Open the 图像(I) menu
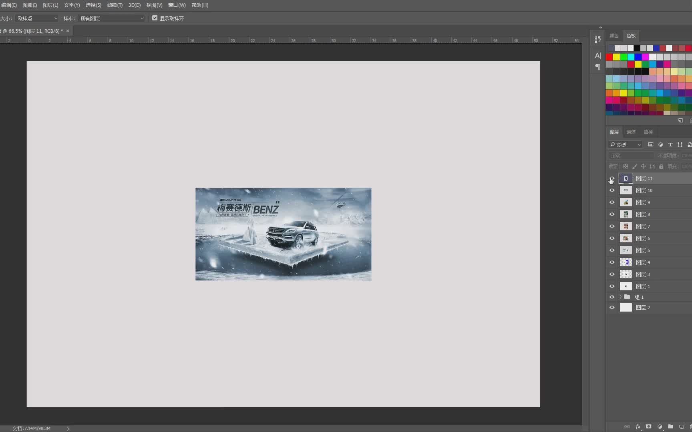This screenshot has width=692, height=432. [30, 5]
